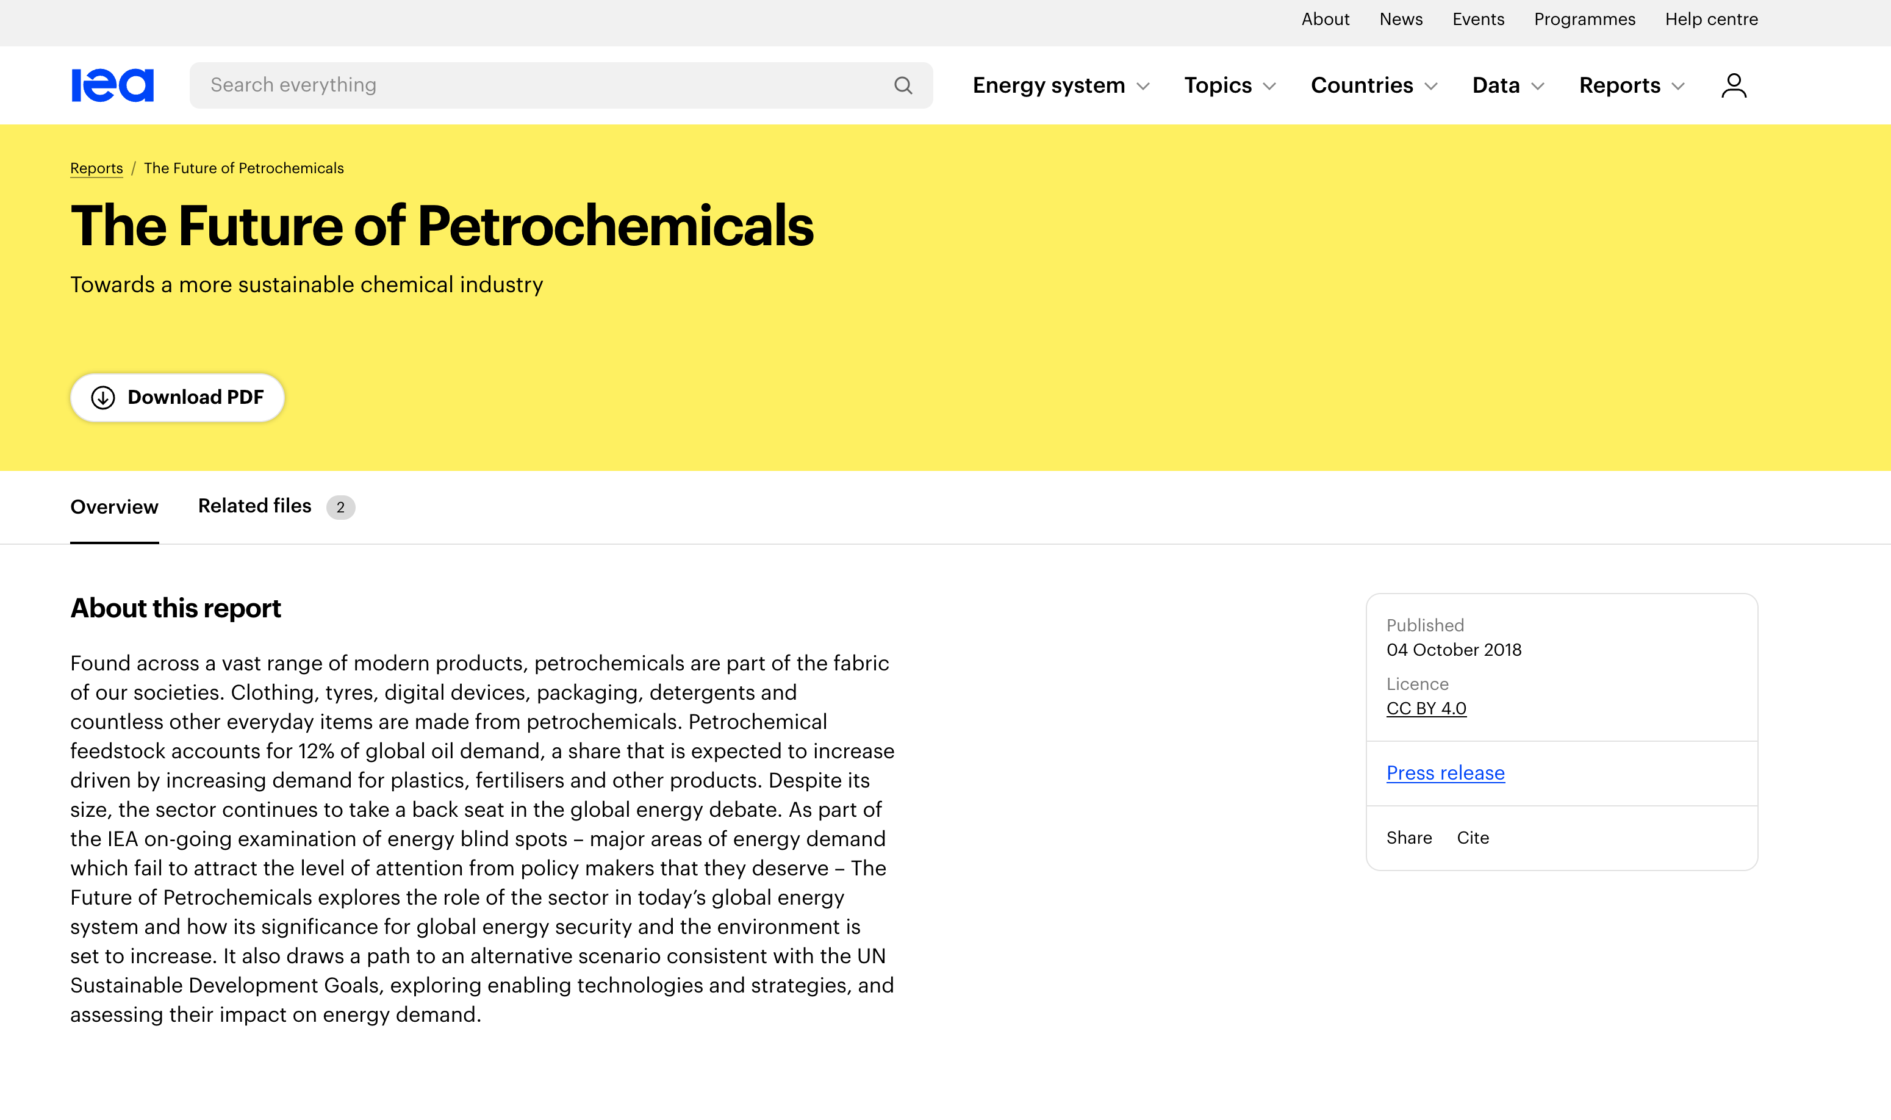This screenshot has height=1120, width=1891.
Task: Open the Programmes top link
Action: 1585,20
